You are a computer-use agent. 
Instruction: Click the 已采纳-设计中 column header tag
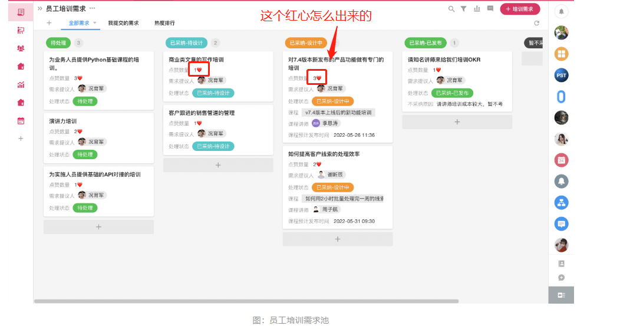[x=306, y=42]
